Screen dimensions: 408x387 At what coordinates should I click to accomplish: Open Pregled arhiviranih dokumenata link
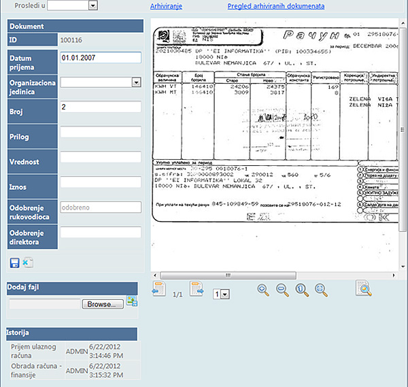tap(275, 6)
